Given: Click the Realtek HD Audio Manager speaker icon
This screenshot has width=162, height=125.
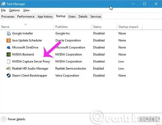Looking at the screenshot, I should pos(9,69).
